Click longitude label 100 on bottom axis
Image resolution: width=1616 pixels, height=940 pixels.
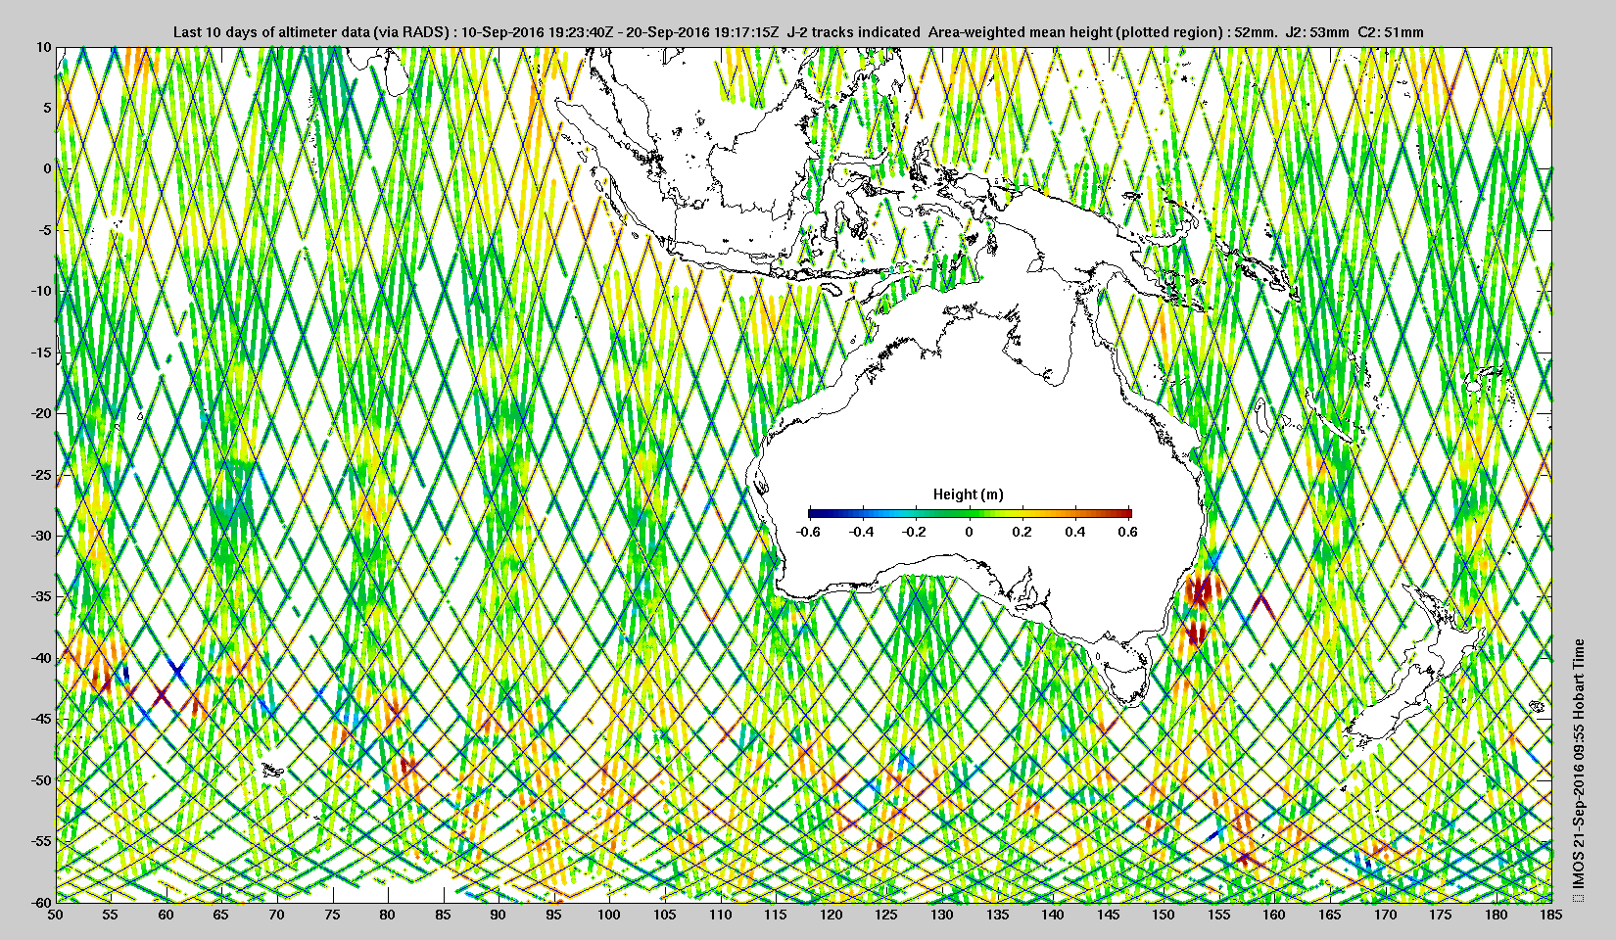609,915
